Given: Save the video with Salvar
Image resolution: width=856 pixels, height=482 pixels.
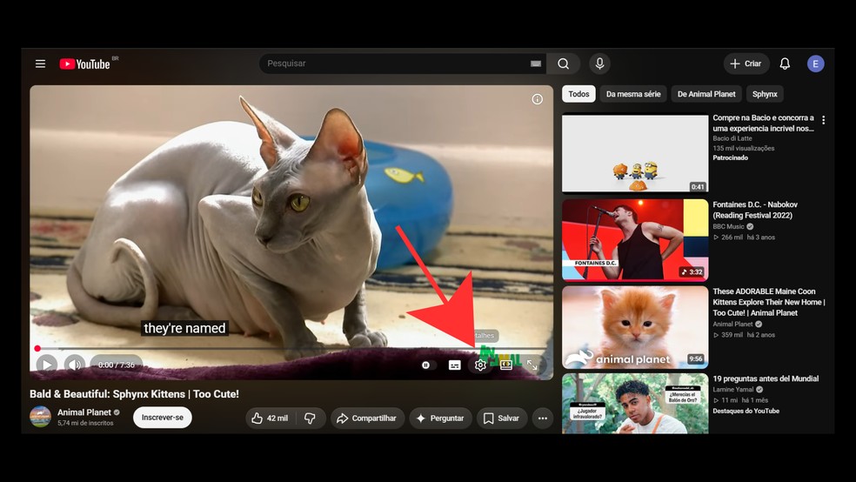Looking at the screenshot, I should pos(502,418).
